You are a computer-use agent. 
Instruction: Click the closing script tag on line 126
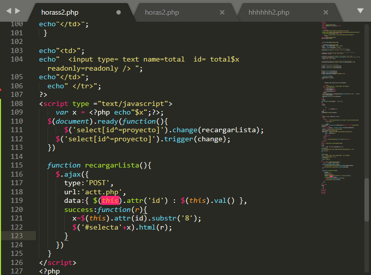coord(58,262)
